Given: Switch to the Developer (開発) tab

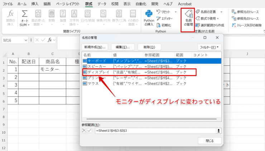Looking at the screenshot, I should 155,4.
